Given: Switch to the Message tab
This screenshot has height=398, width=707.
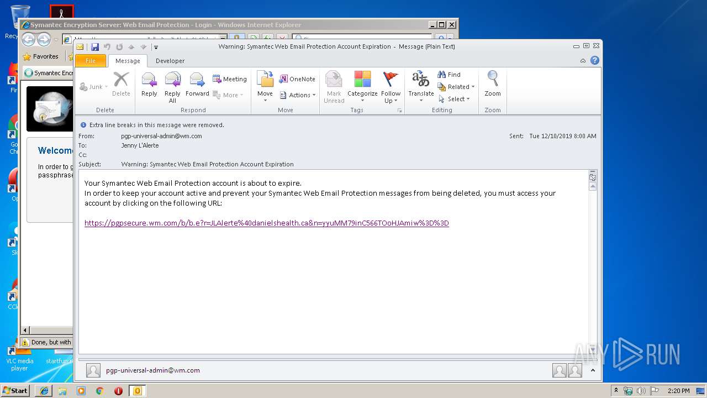Looking at the screenshot, I should pos(128,61).
